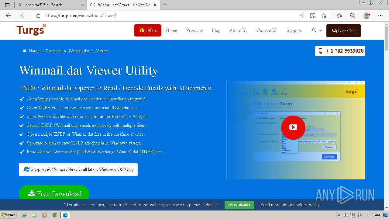
Task: Open the Offers button
Action: pyautogui.click(x=148, y=30)
